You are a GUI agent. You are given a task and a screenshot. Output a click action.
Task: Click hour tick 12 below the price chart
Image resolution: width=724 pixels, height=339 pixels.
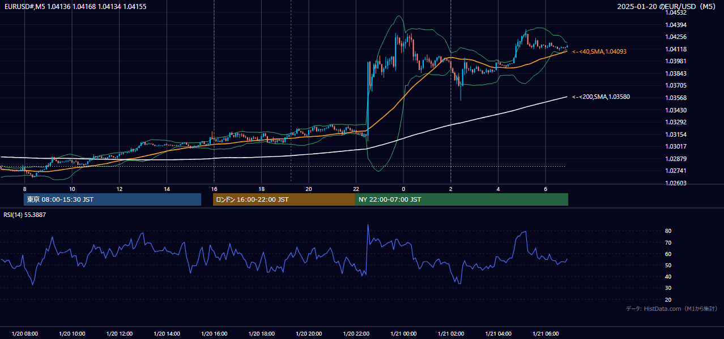point(120,189)
